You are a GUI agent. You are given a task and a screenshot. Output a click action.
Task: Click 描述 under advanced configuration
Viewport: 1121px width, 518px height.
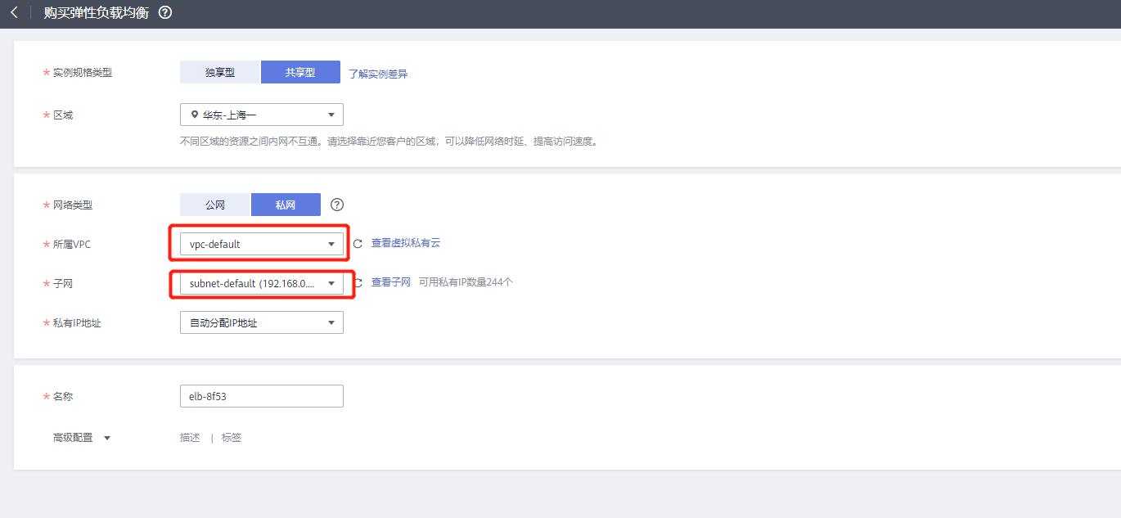[190, 438]
